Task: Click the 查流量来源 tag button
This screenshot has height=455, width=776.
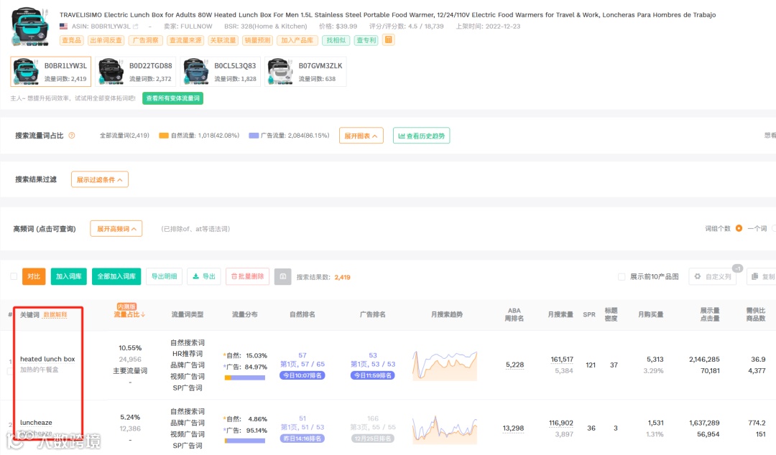Action: (185, 40)
